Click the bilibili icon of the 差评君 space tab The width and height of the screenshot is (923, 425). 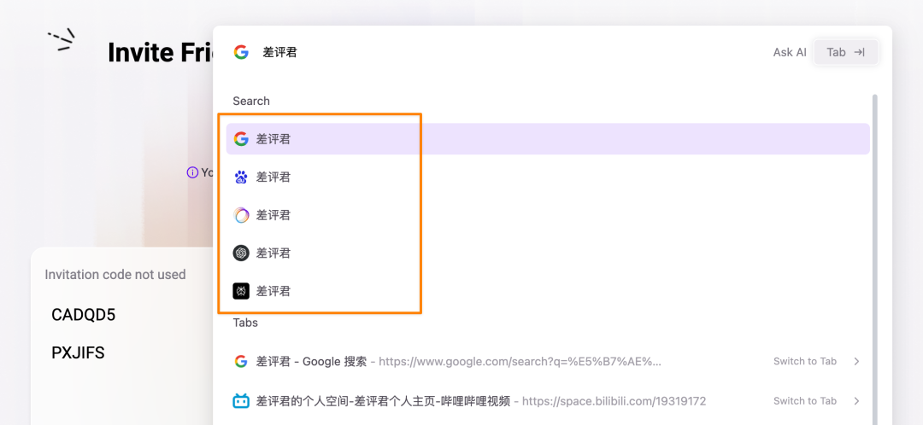point(241,401)
